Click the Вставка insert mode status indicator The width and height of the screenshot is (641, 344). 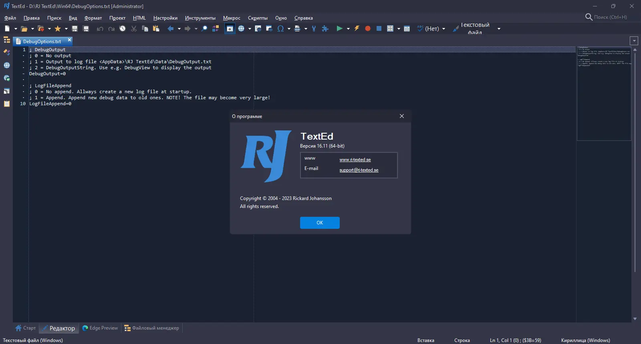pyautogui.click(x=426, y=340)
